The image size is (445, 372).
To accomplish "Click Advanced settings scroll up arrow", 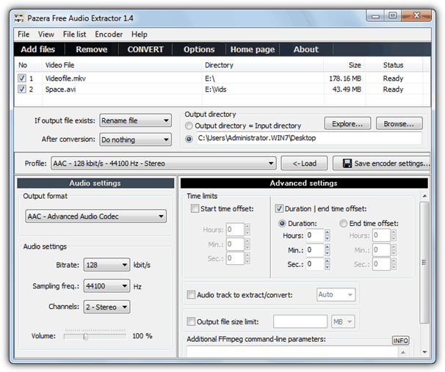I will pos(424,196).
